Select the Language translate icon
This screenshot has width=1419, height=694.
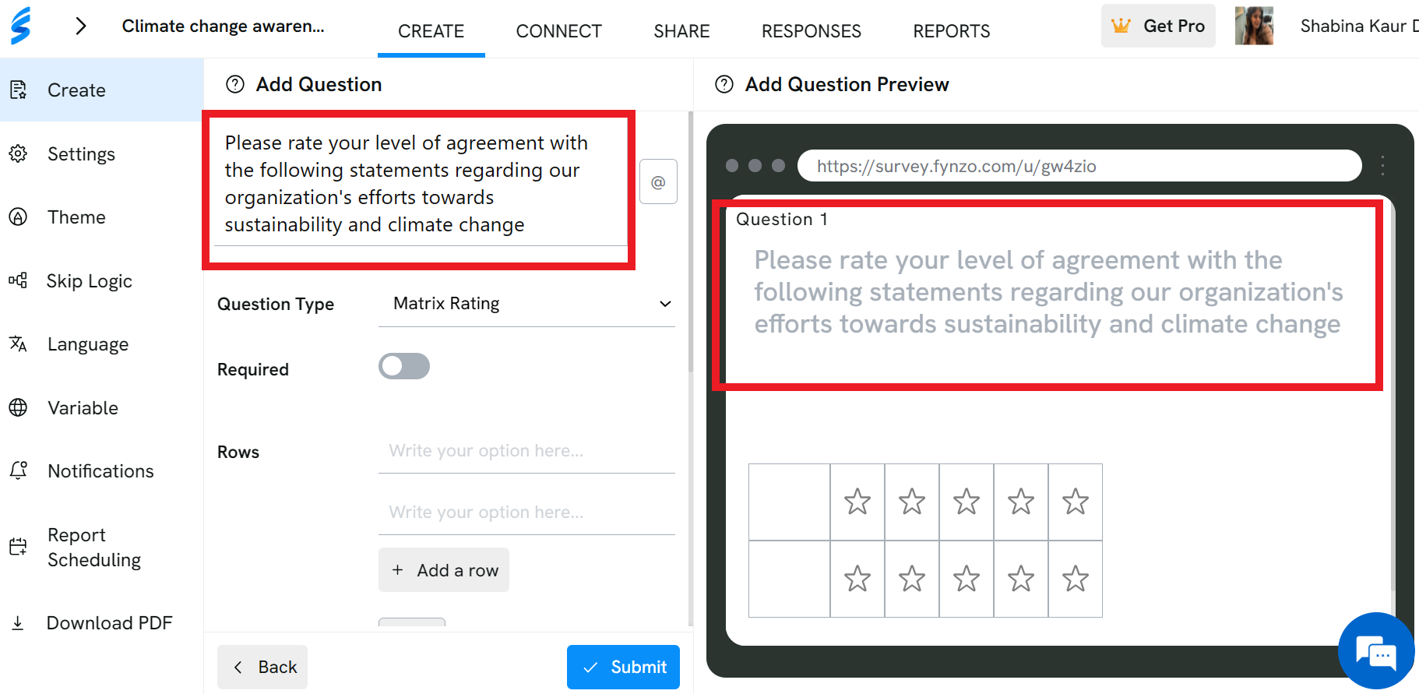tap(18, 343)
